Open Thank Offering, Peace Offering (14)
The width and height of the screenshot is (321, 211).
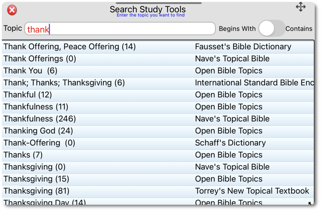click(x=70, y=47)
